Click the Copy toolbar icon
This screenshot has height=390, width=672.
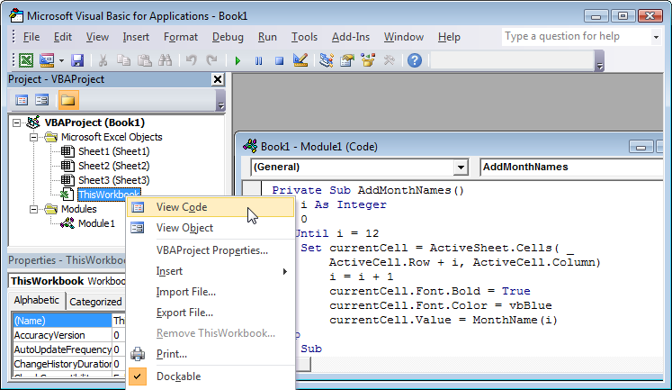pos(123,60)
